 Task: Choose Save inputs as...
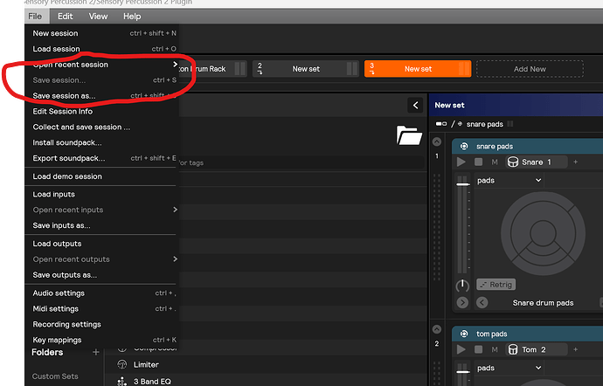pos(102,225)
